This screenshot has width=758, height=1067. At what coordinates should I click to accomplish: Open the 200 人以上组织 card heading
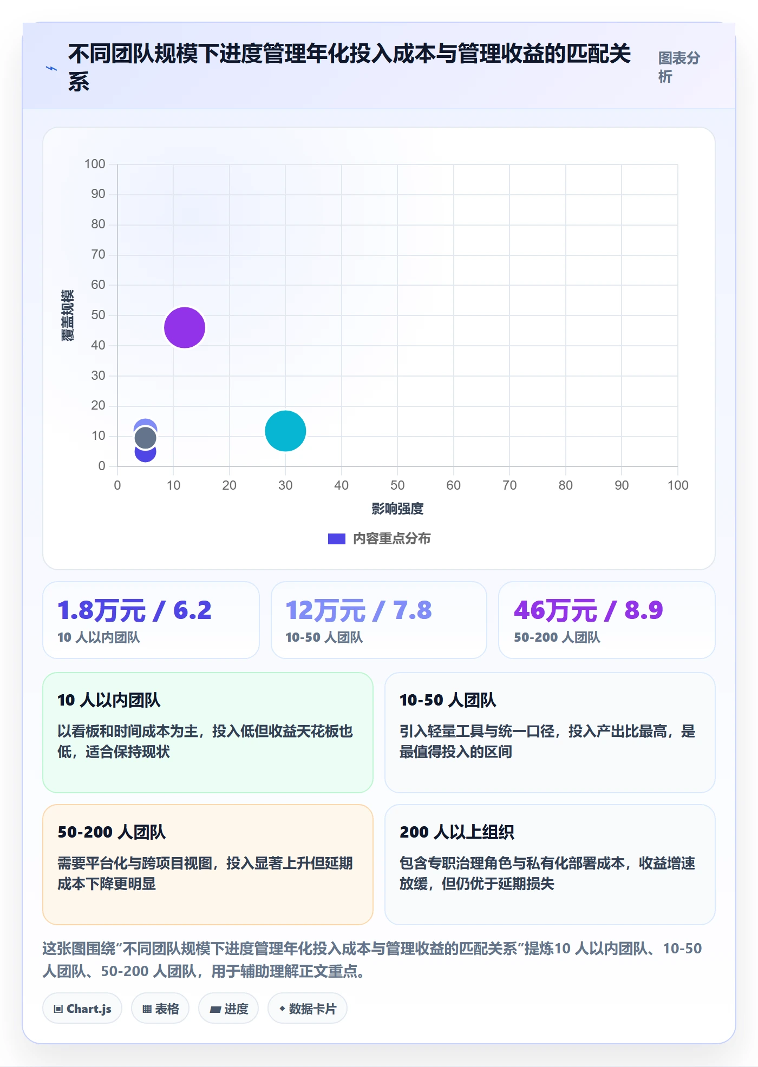click(457, 832)
